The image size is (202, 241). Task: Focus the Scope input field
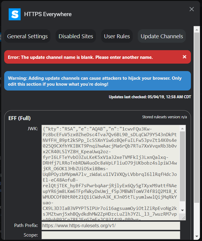111,235
